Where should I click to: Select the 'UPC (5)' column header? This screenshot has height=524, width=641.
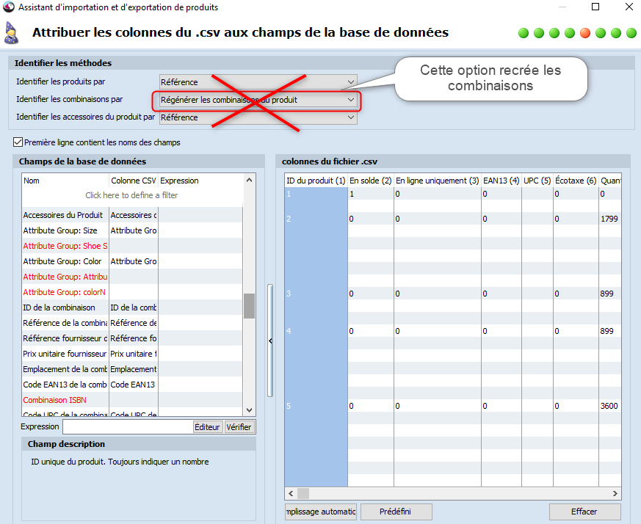[x=537, y=181]
